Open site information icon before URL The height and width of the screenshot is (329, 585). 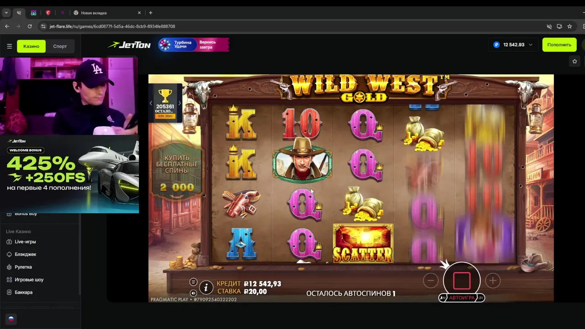(43, 27)
